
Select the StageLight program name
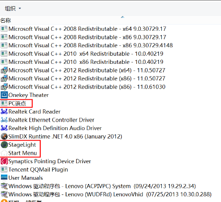click(x=22, y=145)
